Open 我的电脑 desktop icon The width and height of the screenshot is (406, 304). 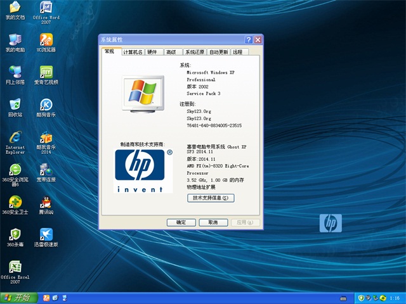(15, 39)
